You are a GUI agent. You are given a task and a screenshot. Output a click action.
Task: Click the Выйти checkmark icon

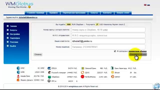tap(8, 46)
